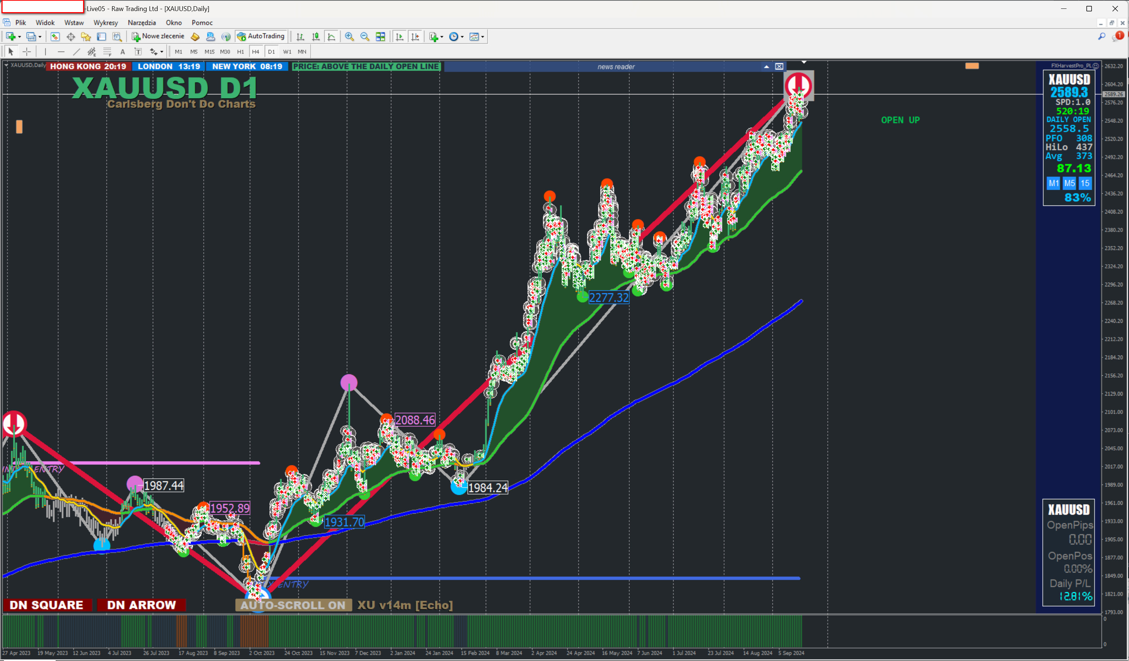This screenshot has width=1129, height=661.
Task: Open the Wykresy menu
Action: point(105,22)
